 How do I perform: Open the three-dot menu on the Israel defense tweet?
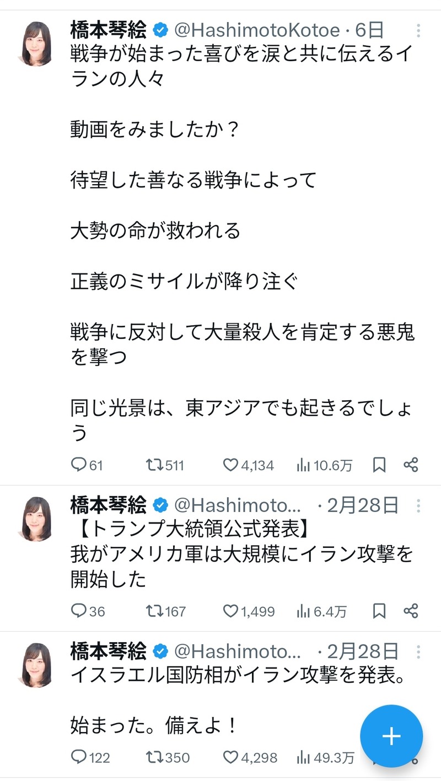tap(418, 653)
